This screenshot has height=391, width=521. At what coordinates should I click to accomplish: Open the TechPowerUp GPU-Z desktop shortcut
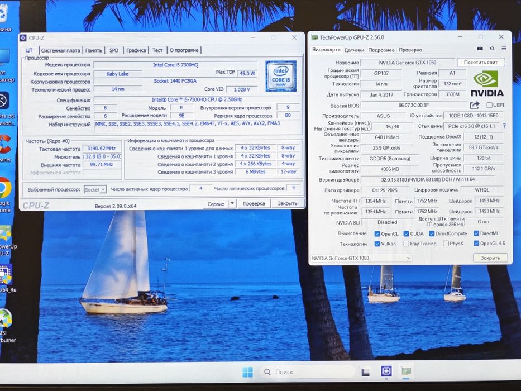click(x=7, y=240)
